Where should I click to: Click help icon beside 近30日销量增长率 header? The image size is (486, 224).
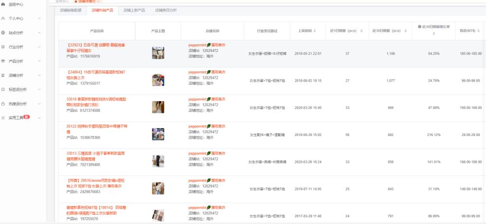click(420, 27)
